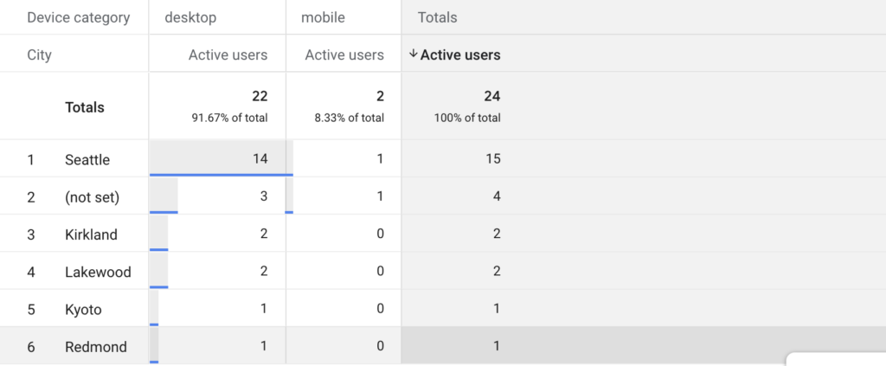Select the Kirkland row label

(x=91, y=234)
